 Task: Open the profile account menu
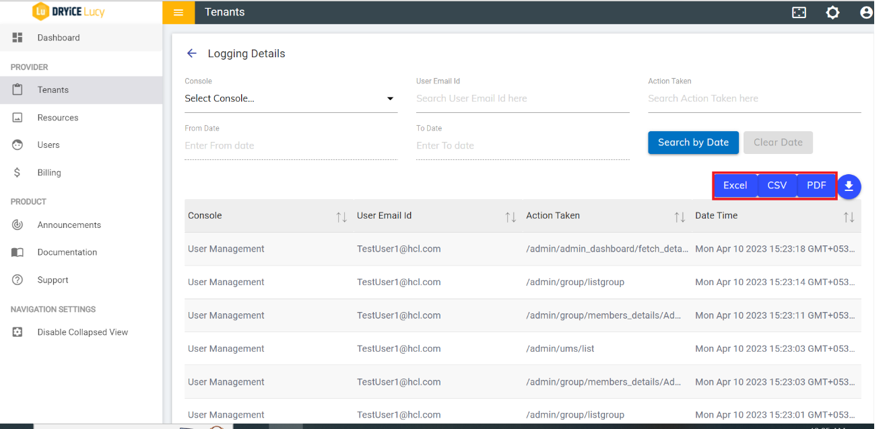[x=866, y=12]
